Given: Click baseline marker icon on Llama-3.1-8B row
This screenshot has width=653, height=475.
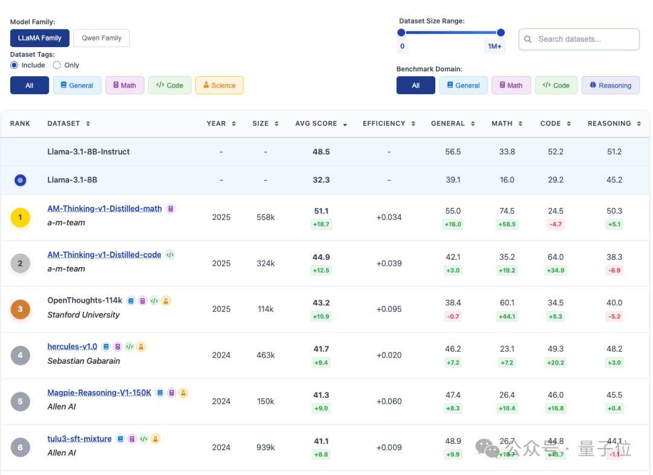Looking at the screenshot, I should click(x=20, y=180).
